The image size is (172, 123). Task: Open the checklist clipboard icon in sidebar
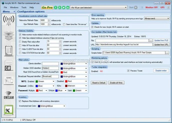tap(9, 51)
